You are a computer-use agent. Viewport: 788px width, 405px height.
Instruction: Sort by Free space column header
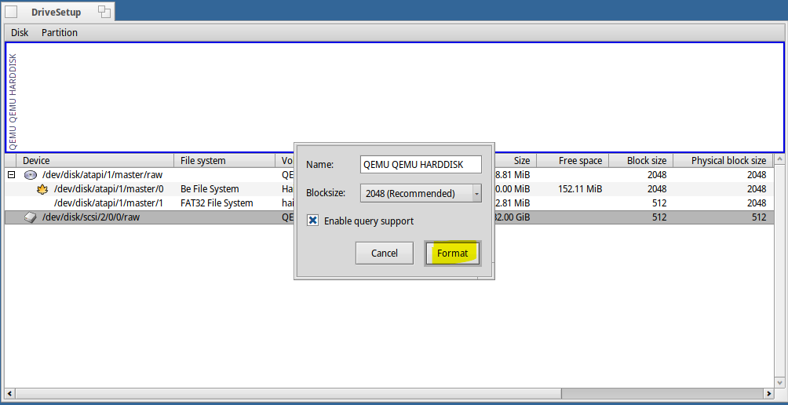(x=572, y=161)
